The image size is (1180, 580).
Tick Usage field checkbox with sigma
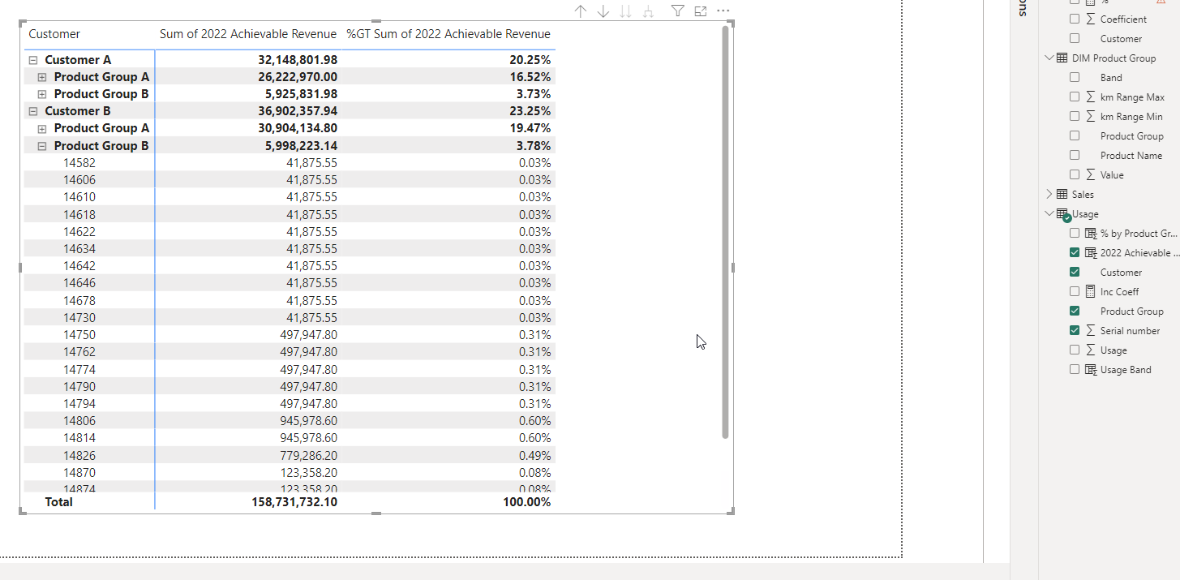[x=1075, y=350]
